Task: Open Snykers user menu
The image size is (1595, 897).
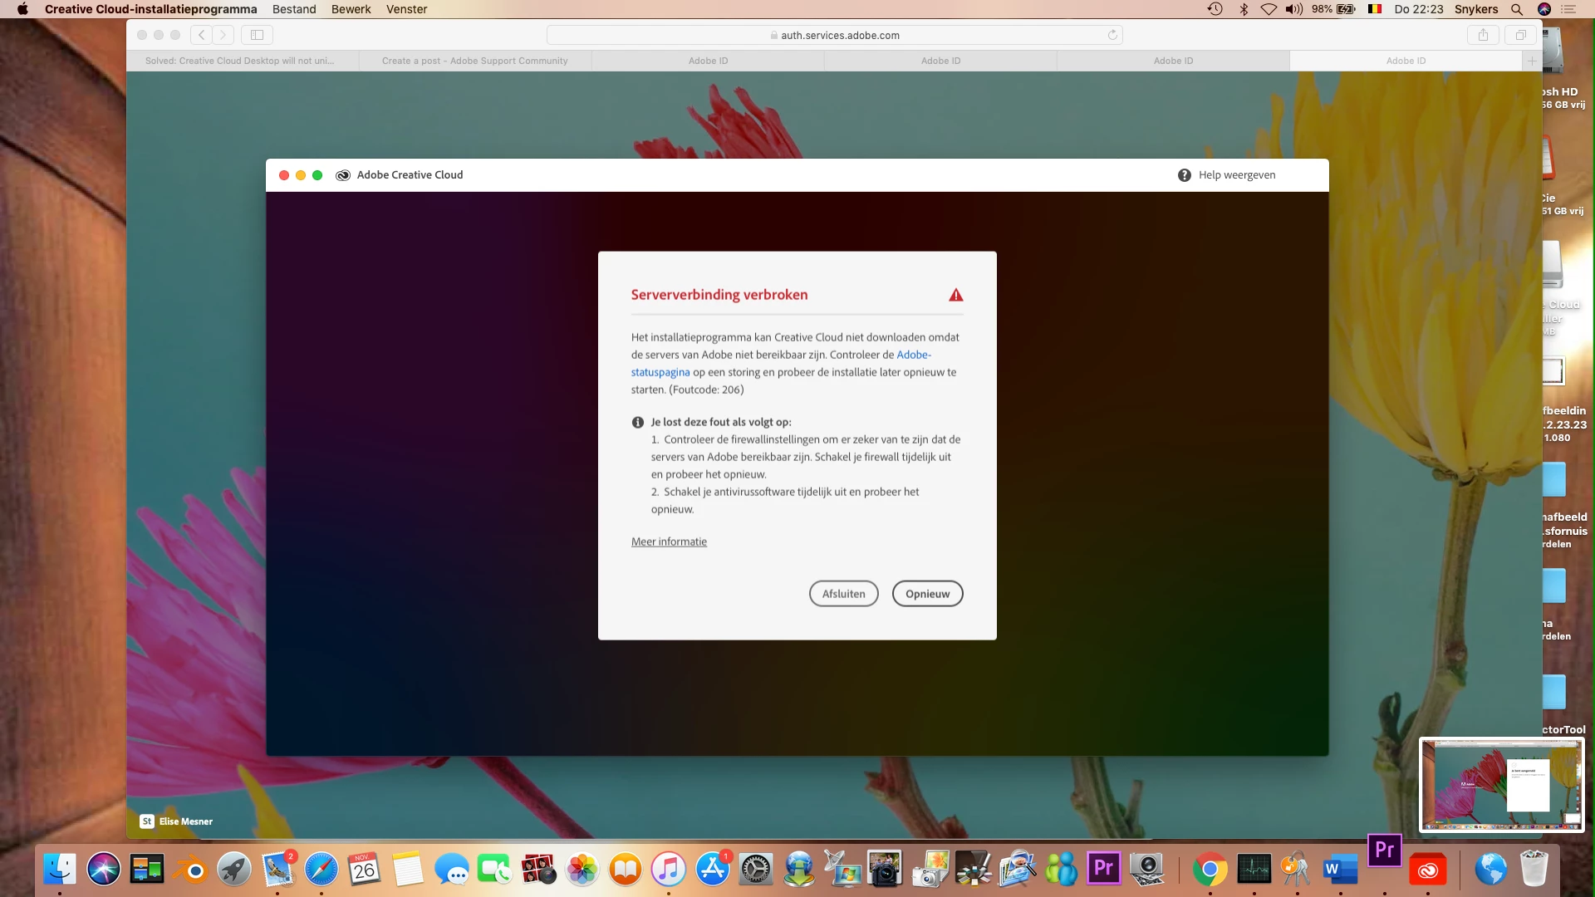Action: [1476, 9]
